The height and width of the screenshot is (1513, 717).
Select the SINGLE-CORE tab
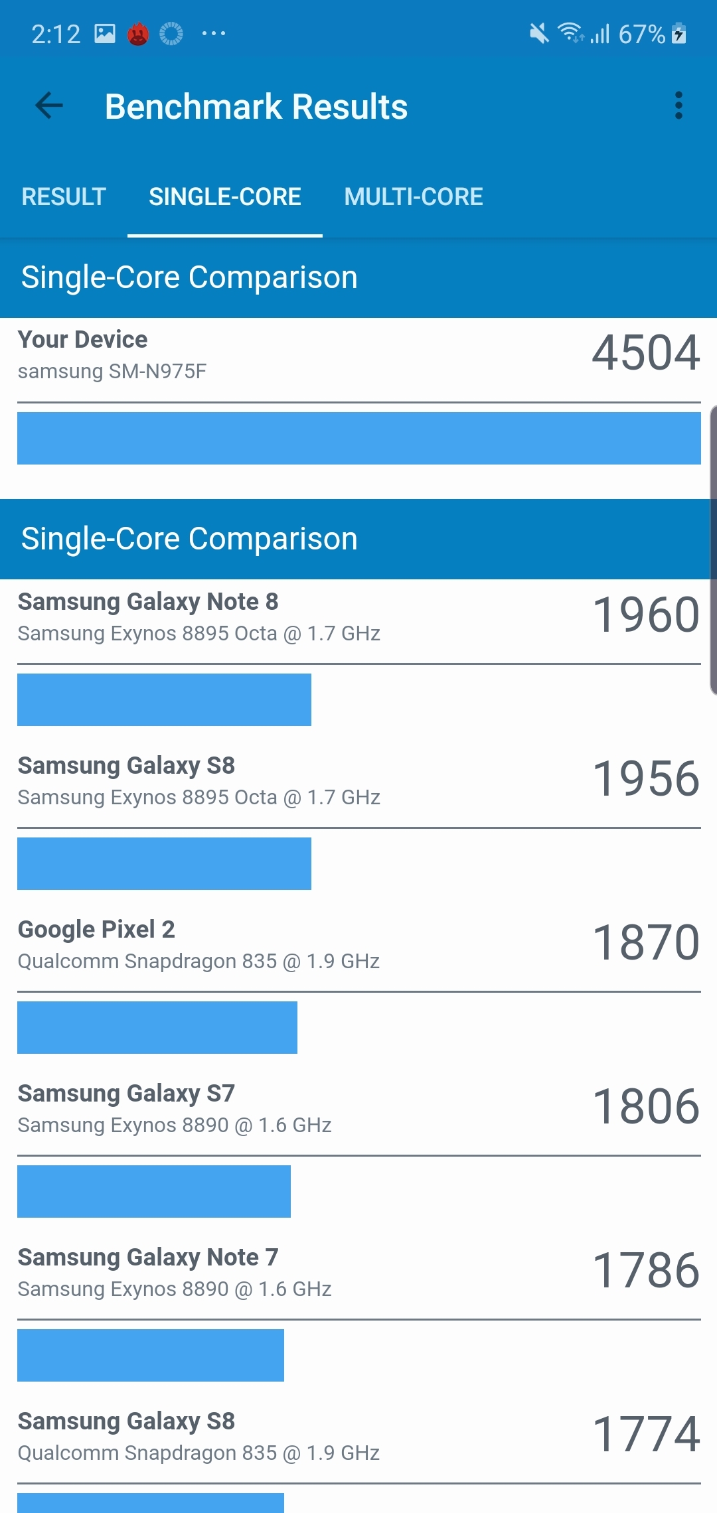tap(224, 196)
